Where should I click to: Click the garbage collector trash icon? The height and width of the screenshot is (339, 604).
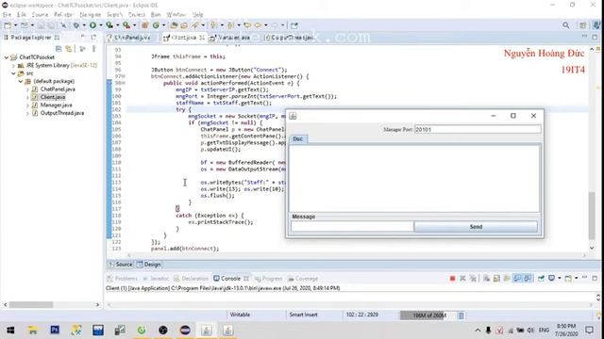461,315
